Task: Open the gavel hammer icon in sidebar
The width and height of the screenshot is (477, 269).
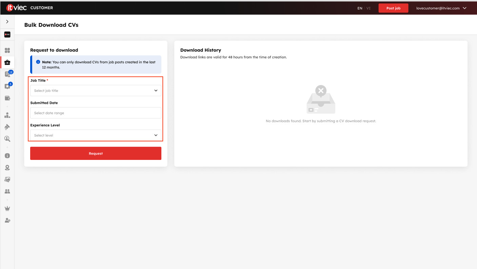Action: [x=7, y=127]
